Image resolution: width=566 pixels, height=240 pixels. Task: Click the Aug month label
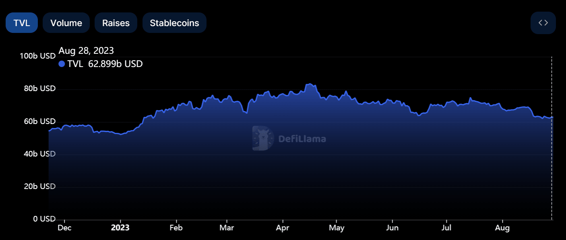502,228
